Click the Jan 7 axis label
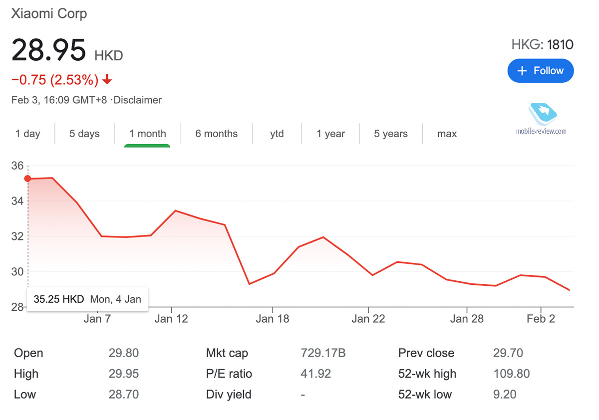 [97, 319]
